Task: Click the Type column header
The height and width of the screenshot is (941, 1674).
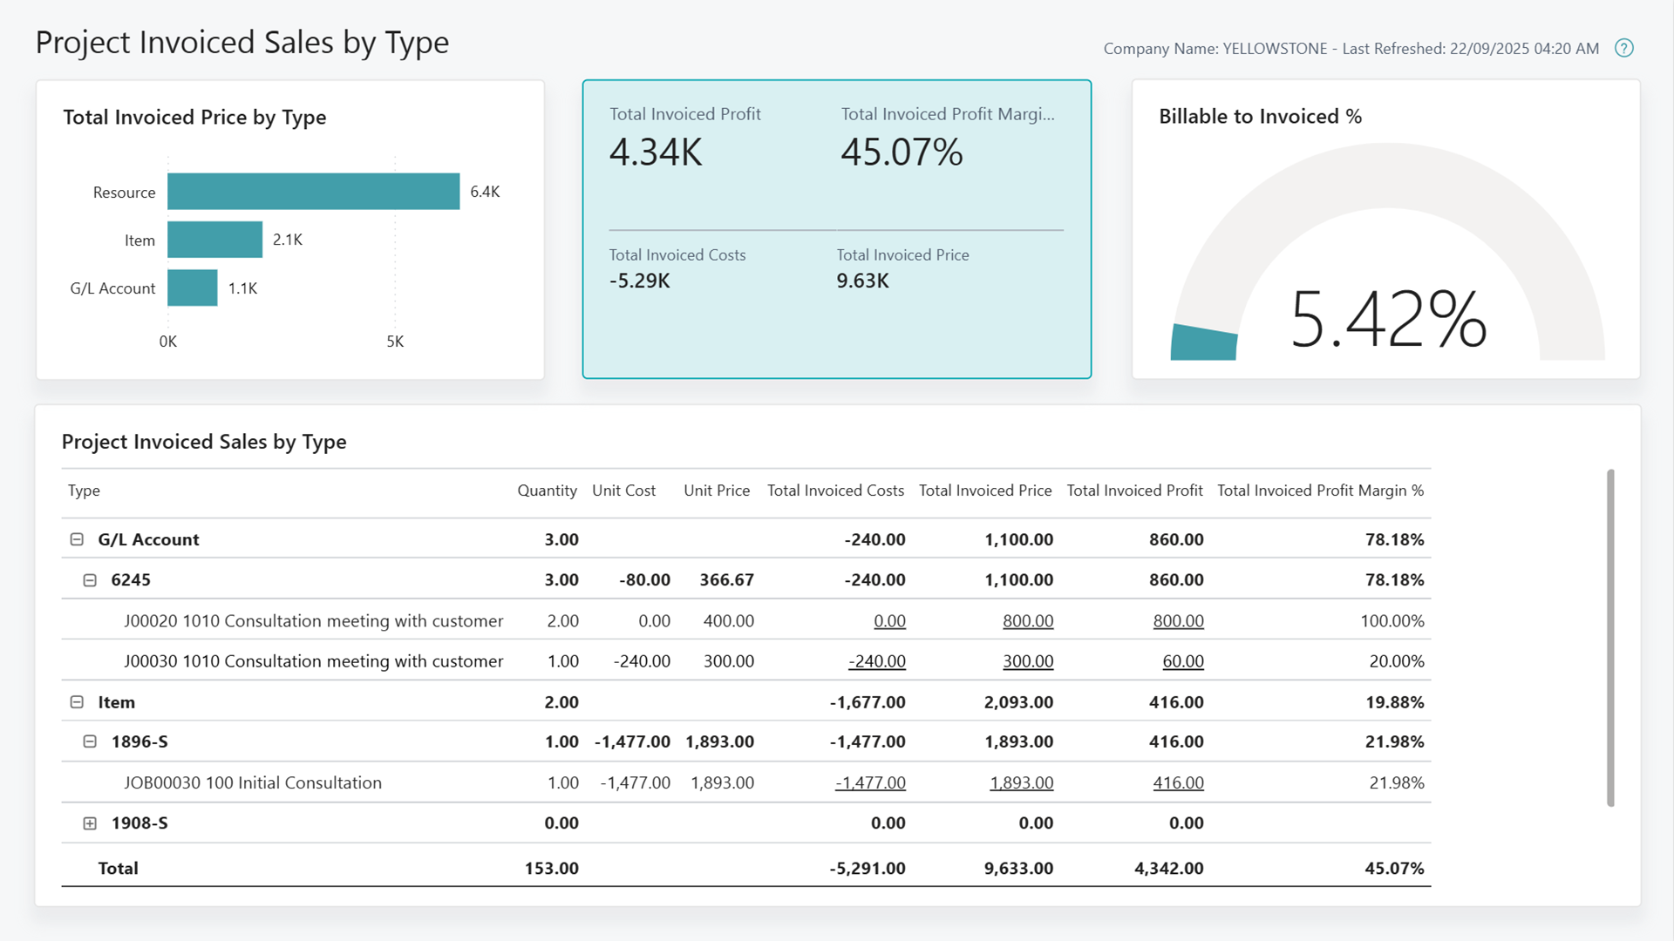Action: [83, 490]
